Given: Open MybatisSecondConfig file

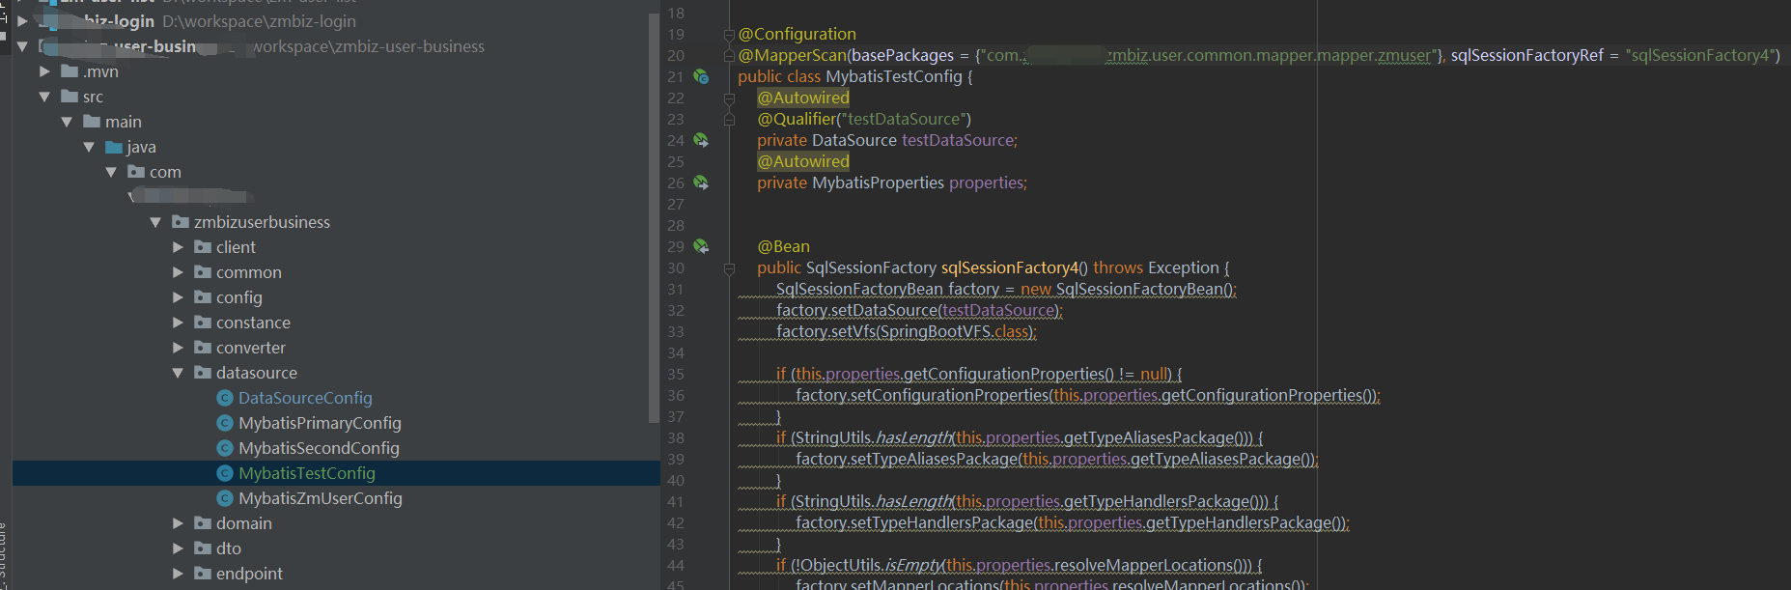Looking at the screenshot, I should (319, 448).
